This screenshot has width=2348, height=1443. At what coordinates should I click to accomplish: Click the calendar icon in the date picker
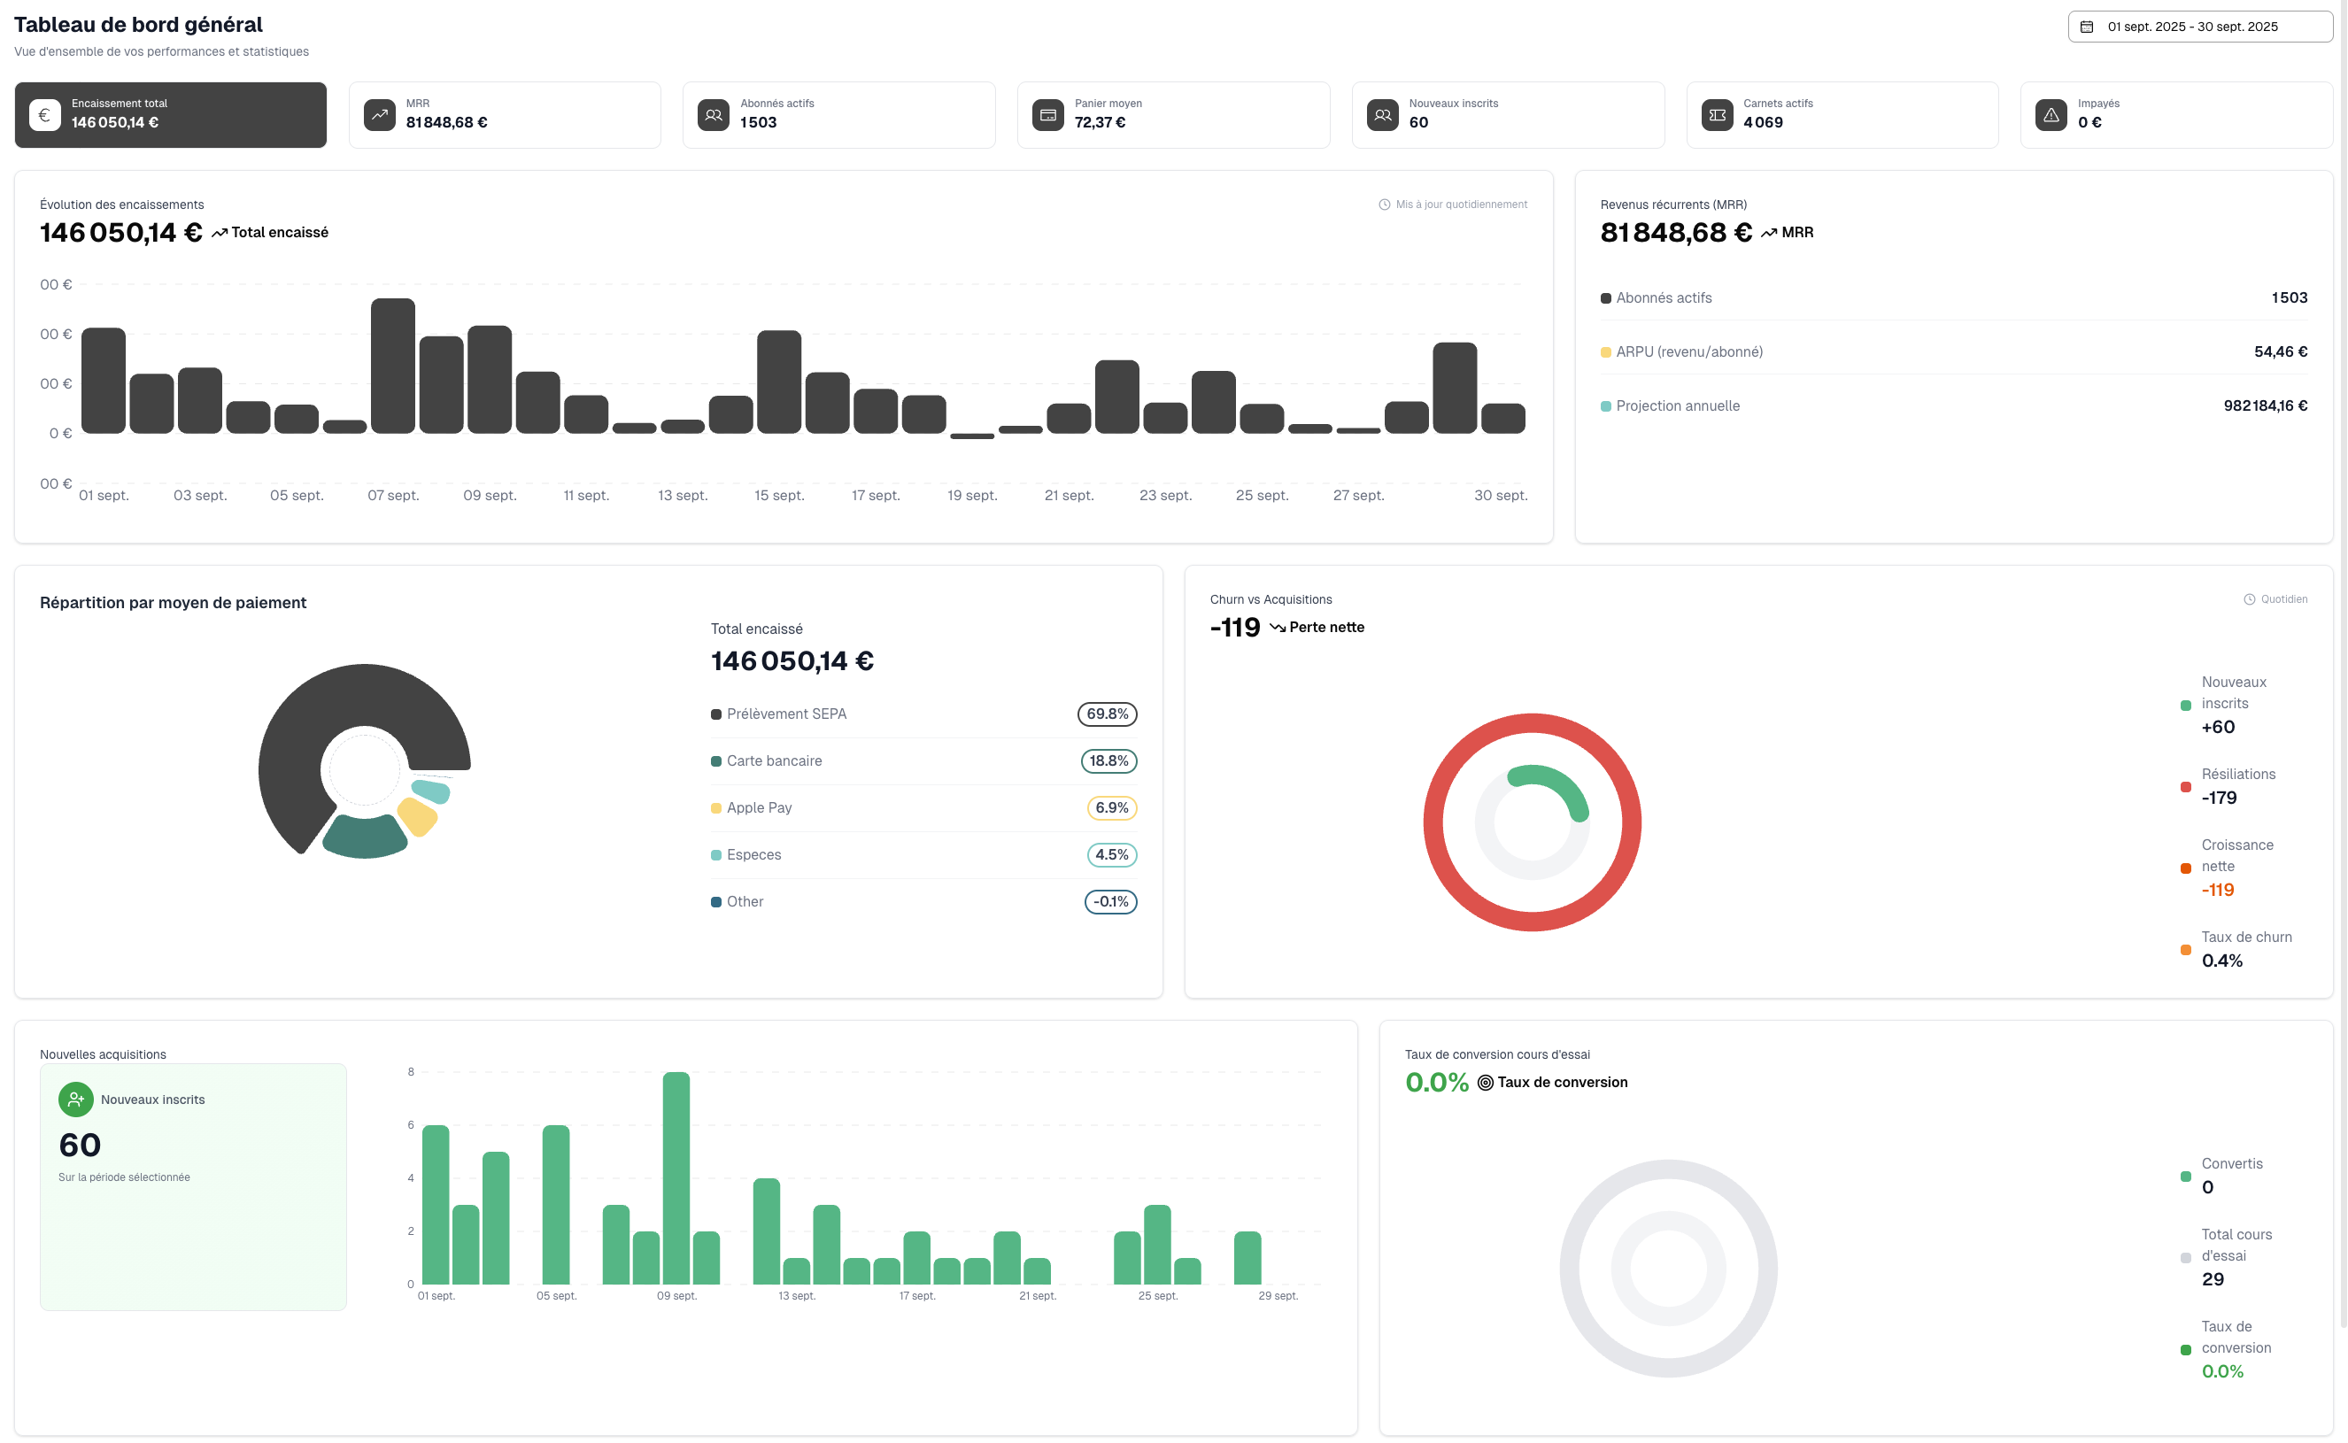(2088, 27)
